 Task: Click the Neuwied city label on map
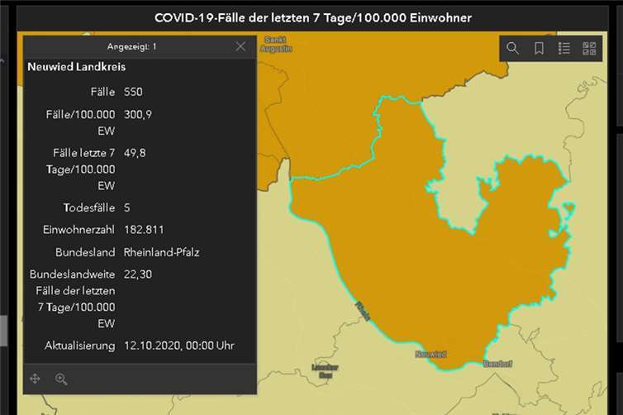430,354
